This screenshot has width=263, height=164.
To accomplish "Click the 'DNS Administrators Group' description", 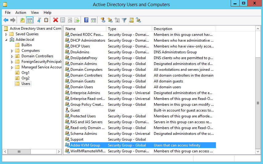I will pyautogui.click(x=175, y=52).
